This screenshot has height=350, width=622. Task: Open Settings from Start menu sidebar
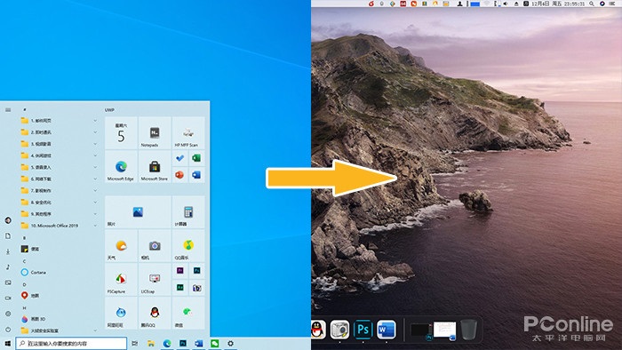pos(8,314)
